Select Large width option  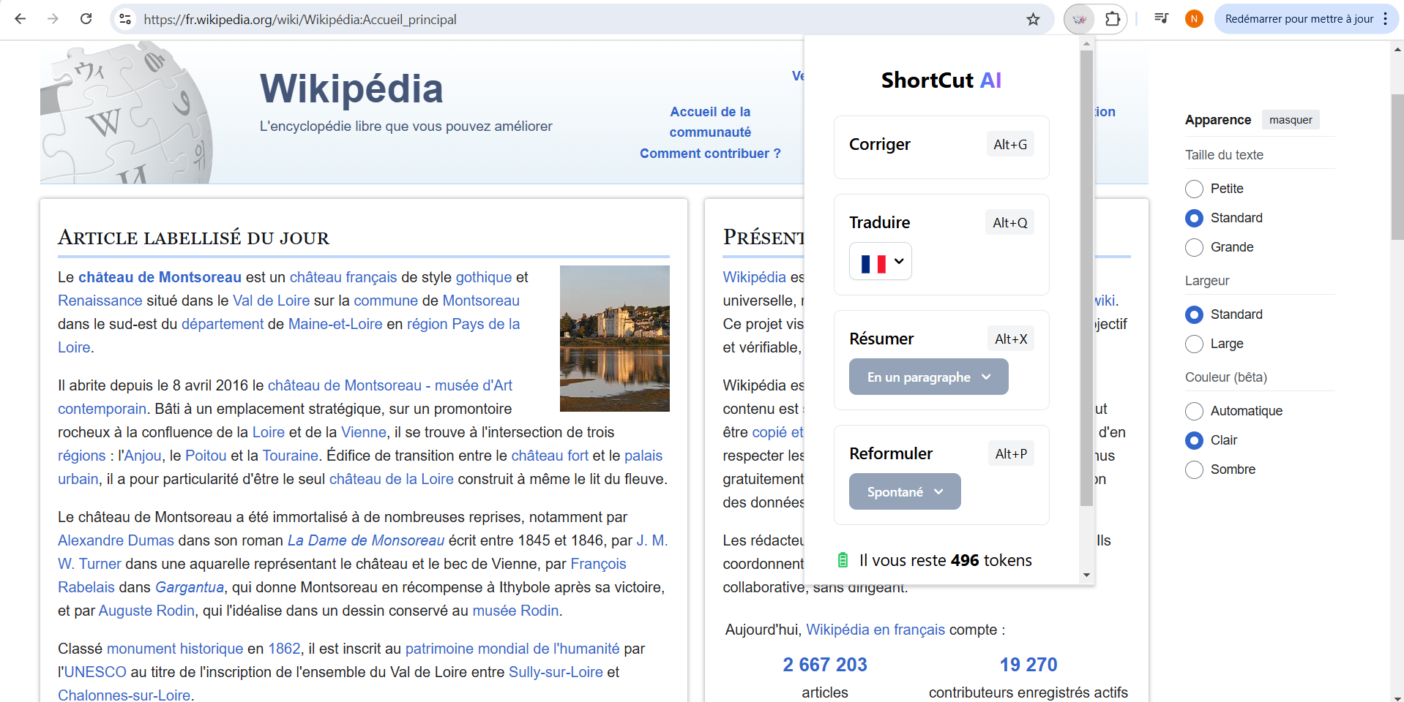[x=1194, y=344]
